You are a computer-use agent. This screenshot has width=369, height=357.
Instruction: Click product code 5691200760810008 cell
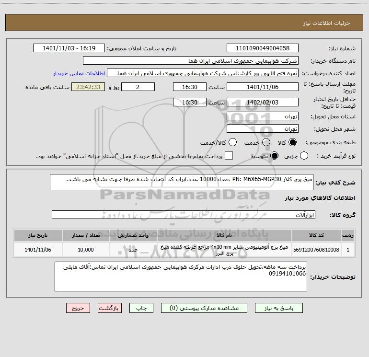pyautogui.click(x=316, y=250)
